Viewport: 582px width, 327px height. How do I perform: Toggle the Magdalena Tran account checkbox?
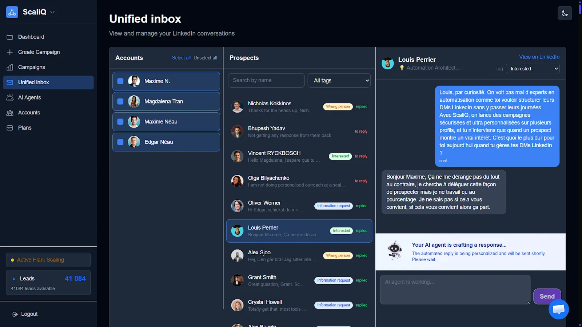point(120,101)
